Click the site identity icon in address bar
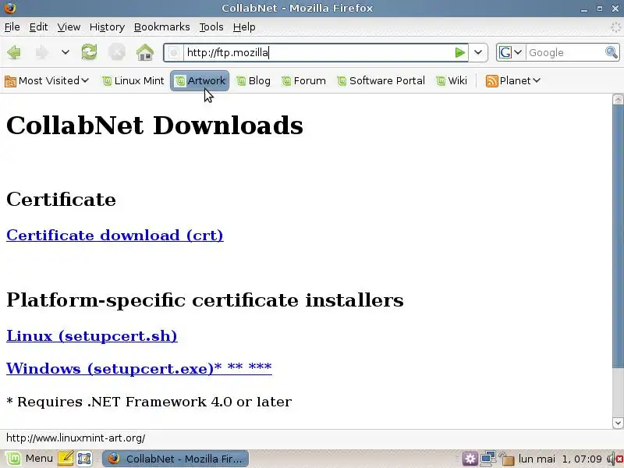This screenshot has height=468, width=624. [x=174, y=52]
